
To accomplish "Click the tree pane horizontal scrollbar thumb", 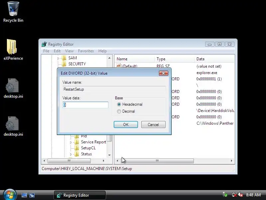I will coord(69,161).
